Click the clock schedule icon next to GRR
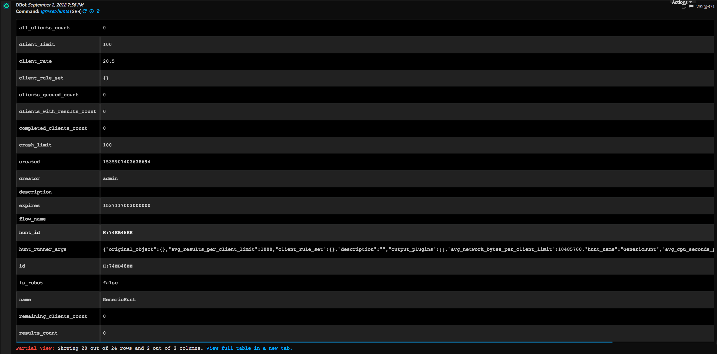 pos(92,11)
